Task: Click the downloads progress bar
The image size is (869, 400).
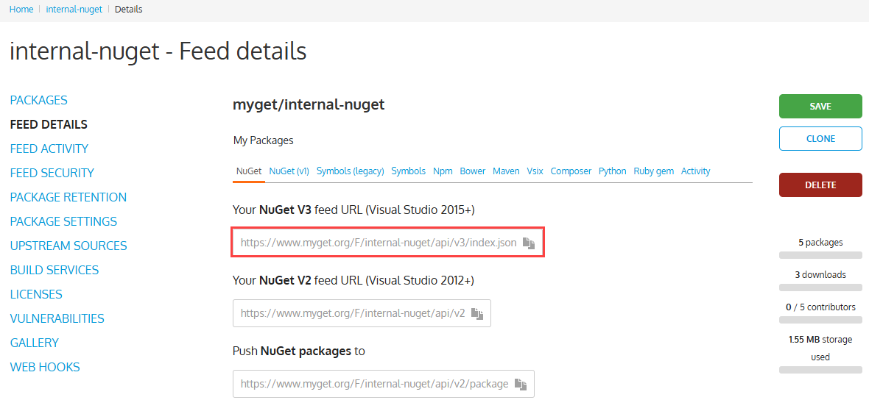Action: point(820,287)
